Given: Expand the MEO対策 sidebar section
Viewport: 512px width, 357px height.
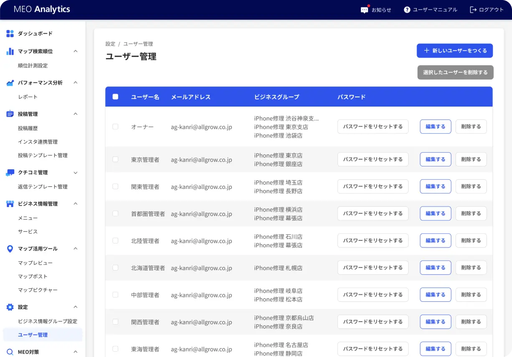Looking at the screenshot, I should [75, 351].
